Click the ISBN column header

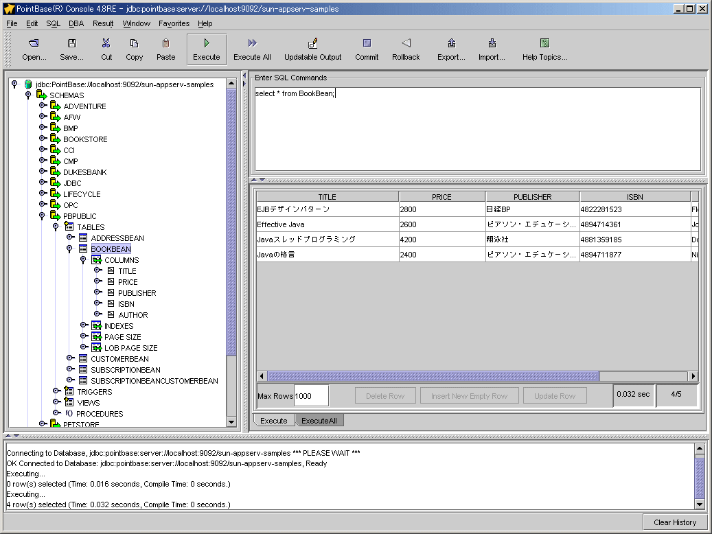click(635, 196)
